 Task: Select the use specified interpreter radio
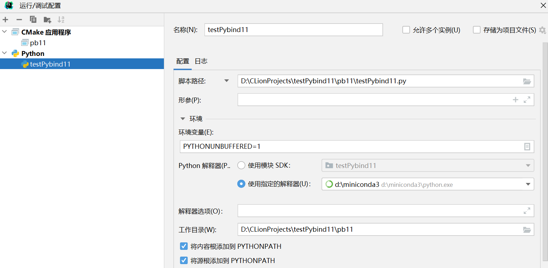[241, 184]
